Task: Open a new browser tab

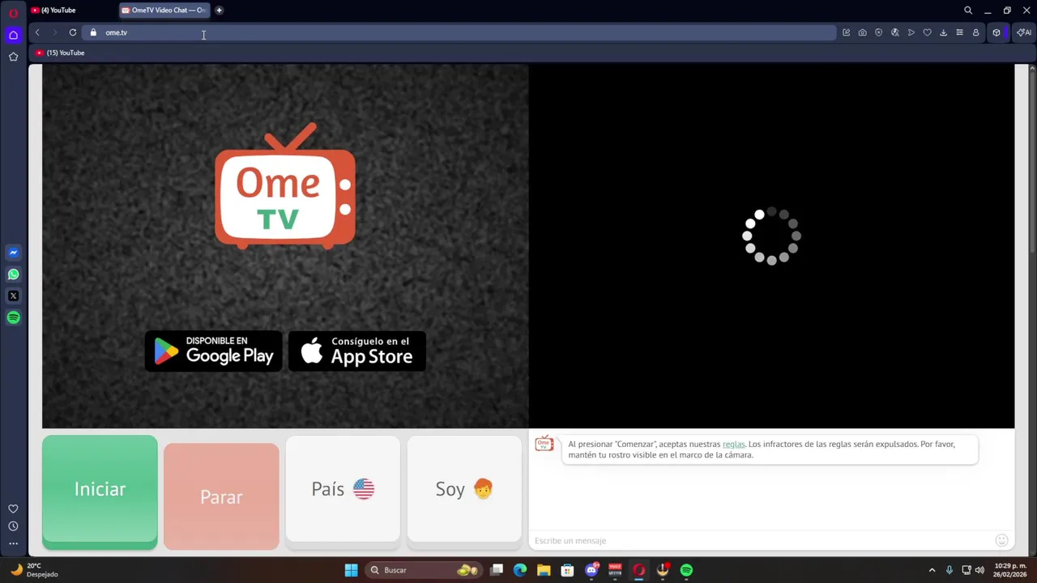Action: pyautogui.click(x=219, y=11)
